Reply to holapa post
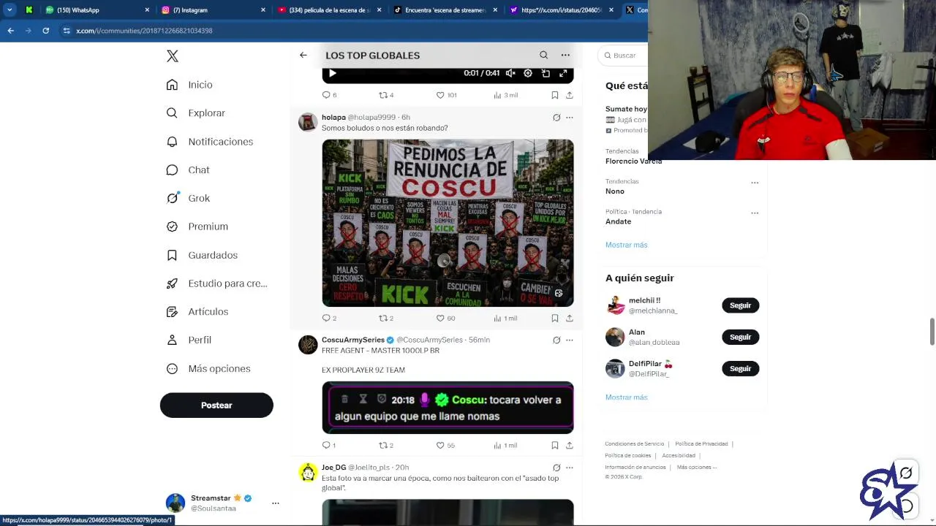Viewport: 936px width, 526px height. 330,318
